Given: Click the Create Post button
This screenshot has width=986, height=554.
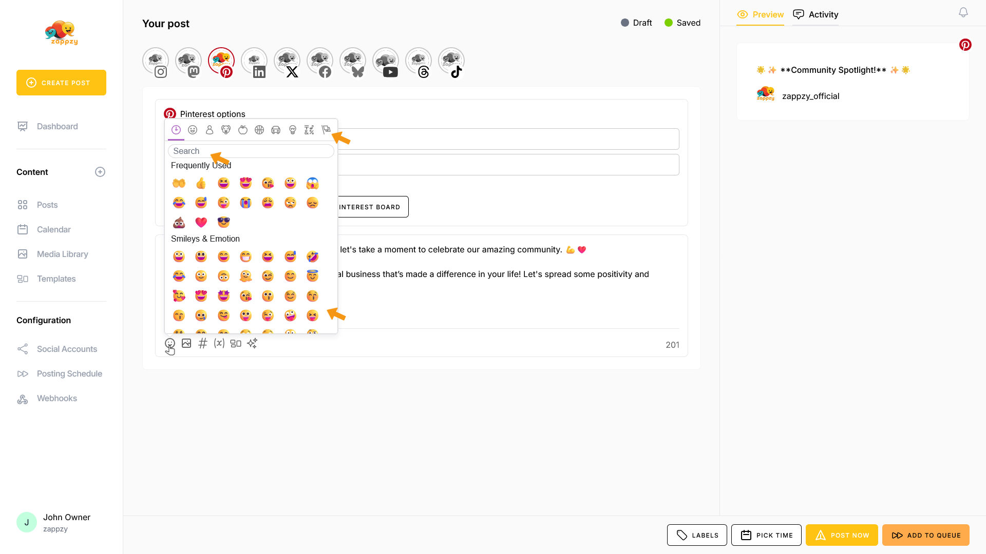Looking at the screenshot, I should [x=61, y=83].
